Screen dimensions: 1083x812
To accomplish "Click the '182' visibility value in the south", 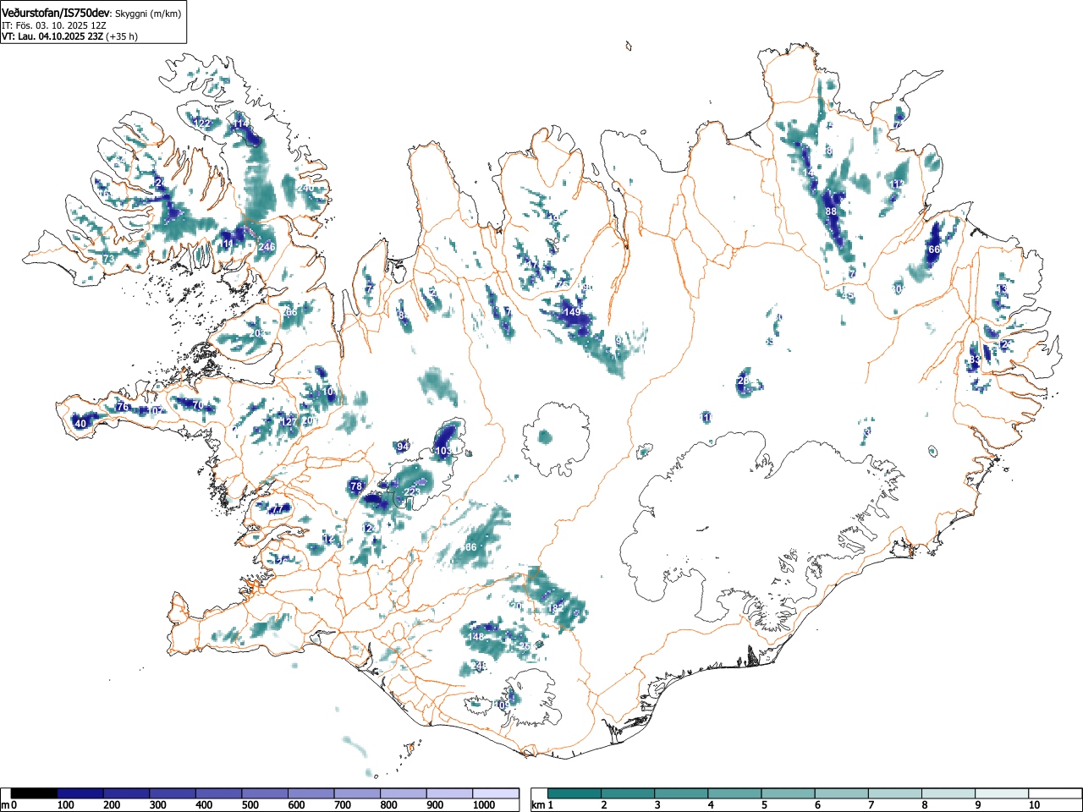I will point(555,608).
